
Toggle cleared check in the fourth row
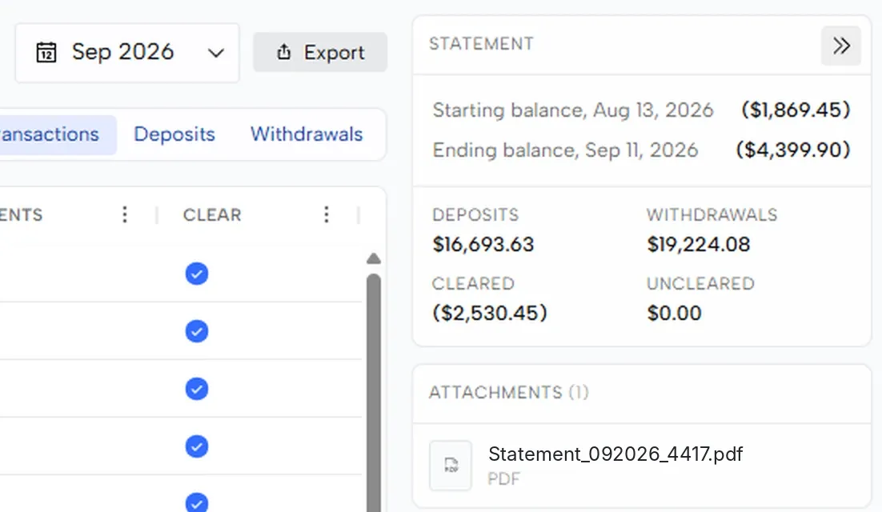coord(197,447)
